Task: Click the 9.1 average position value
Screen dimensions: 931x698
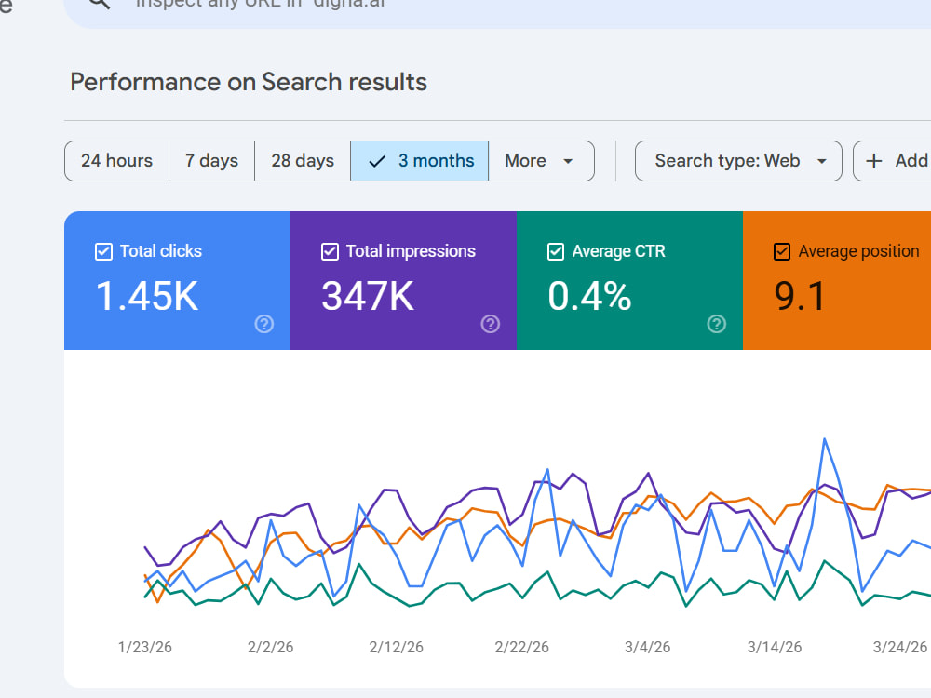Action: pyautogui.click(x=800, y=296)
